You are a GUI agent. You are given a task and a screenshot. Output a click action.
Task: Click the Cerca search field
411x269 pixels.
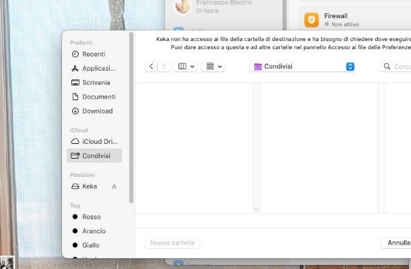tap(396, 67)
